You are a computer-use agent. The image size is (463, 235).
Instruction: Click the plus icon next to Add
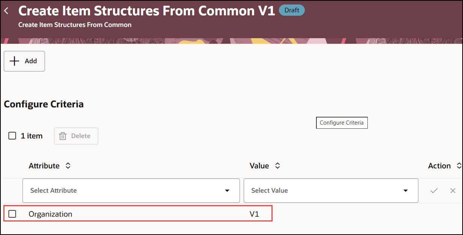click(14, 61)
